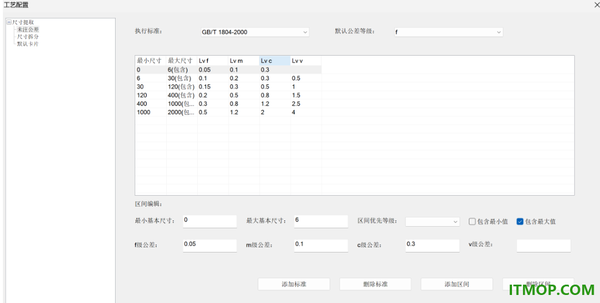Select the row with 最小尺寸 1000
This screenshot has width=600, height=303.
pos(228,112)
